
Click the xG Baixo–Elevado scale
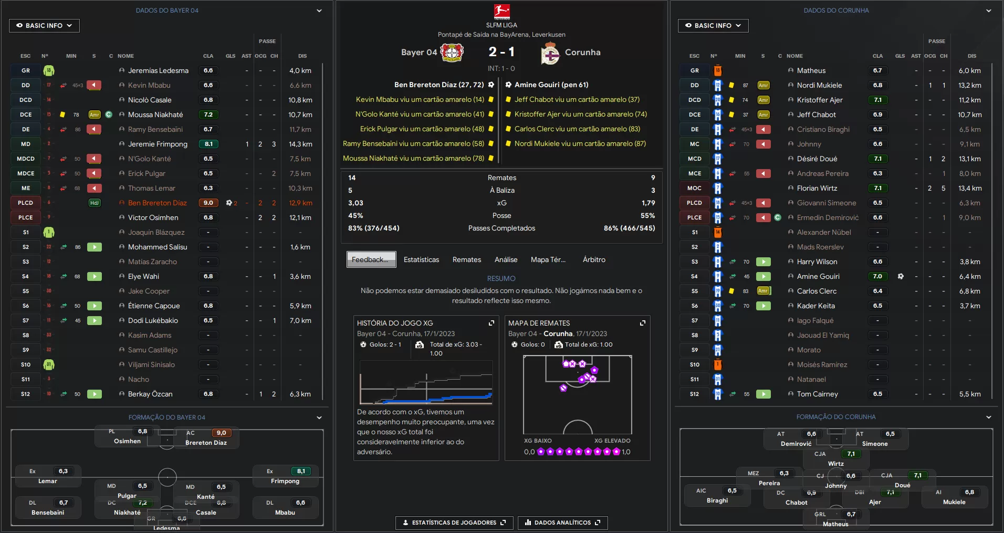(x=577, y=452)
